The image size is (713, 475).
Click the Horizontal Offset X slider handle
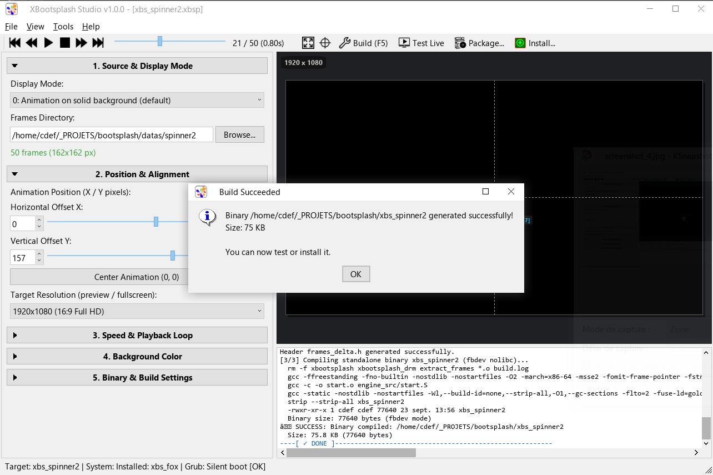click(x=156, y=222)
